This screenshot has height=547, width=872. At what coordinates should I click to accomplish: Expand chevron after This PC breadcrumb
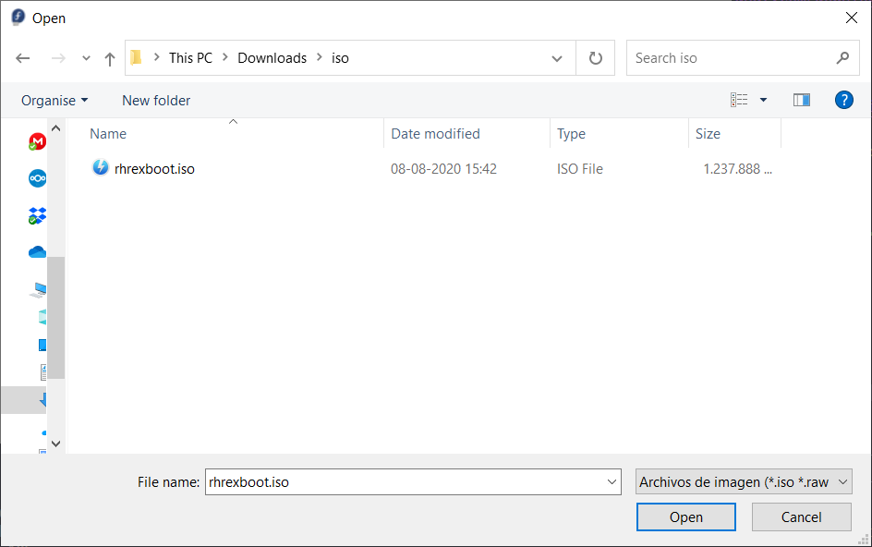225,57
